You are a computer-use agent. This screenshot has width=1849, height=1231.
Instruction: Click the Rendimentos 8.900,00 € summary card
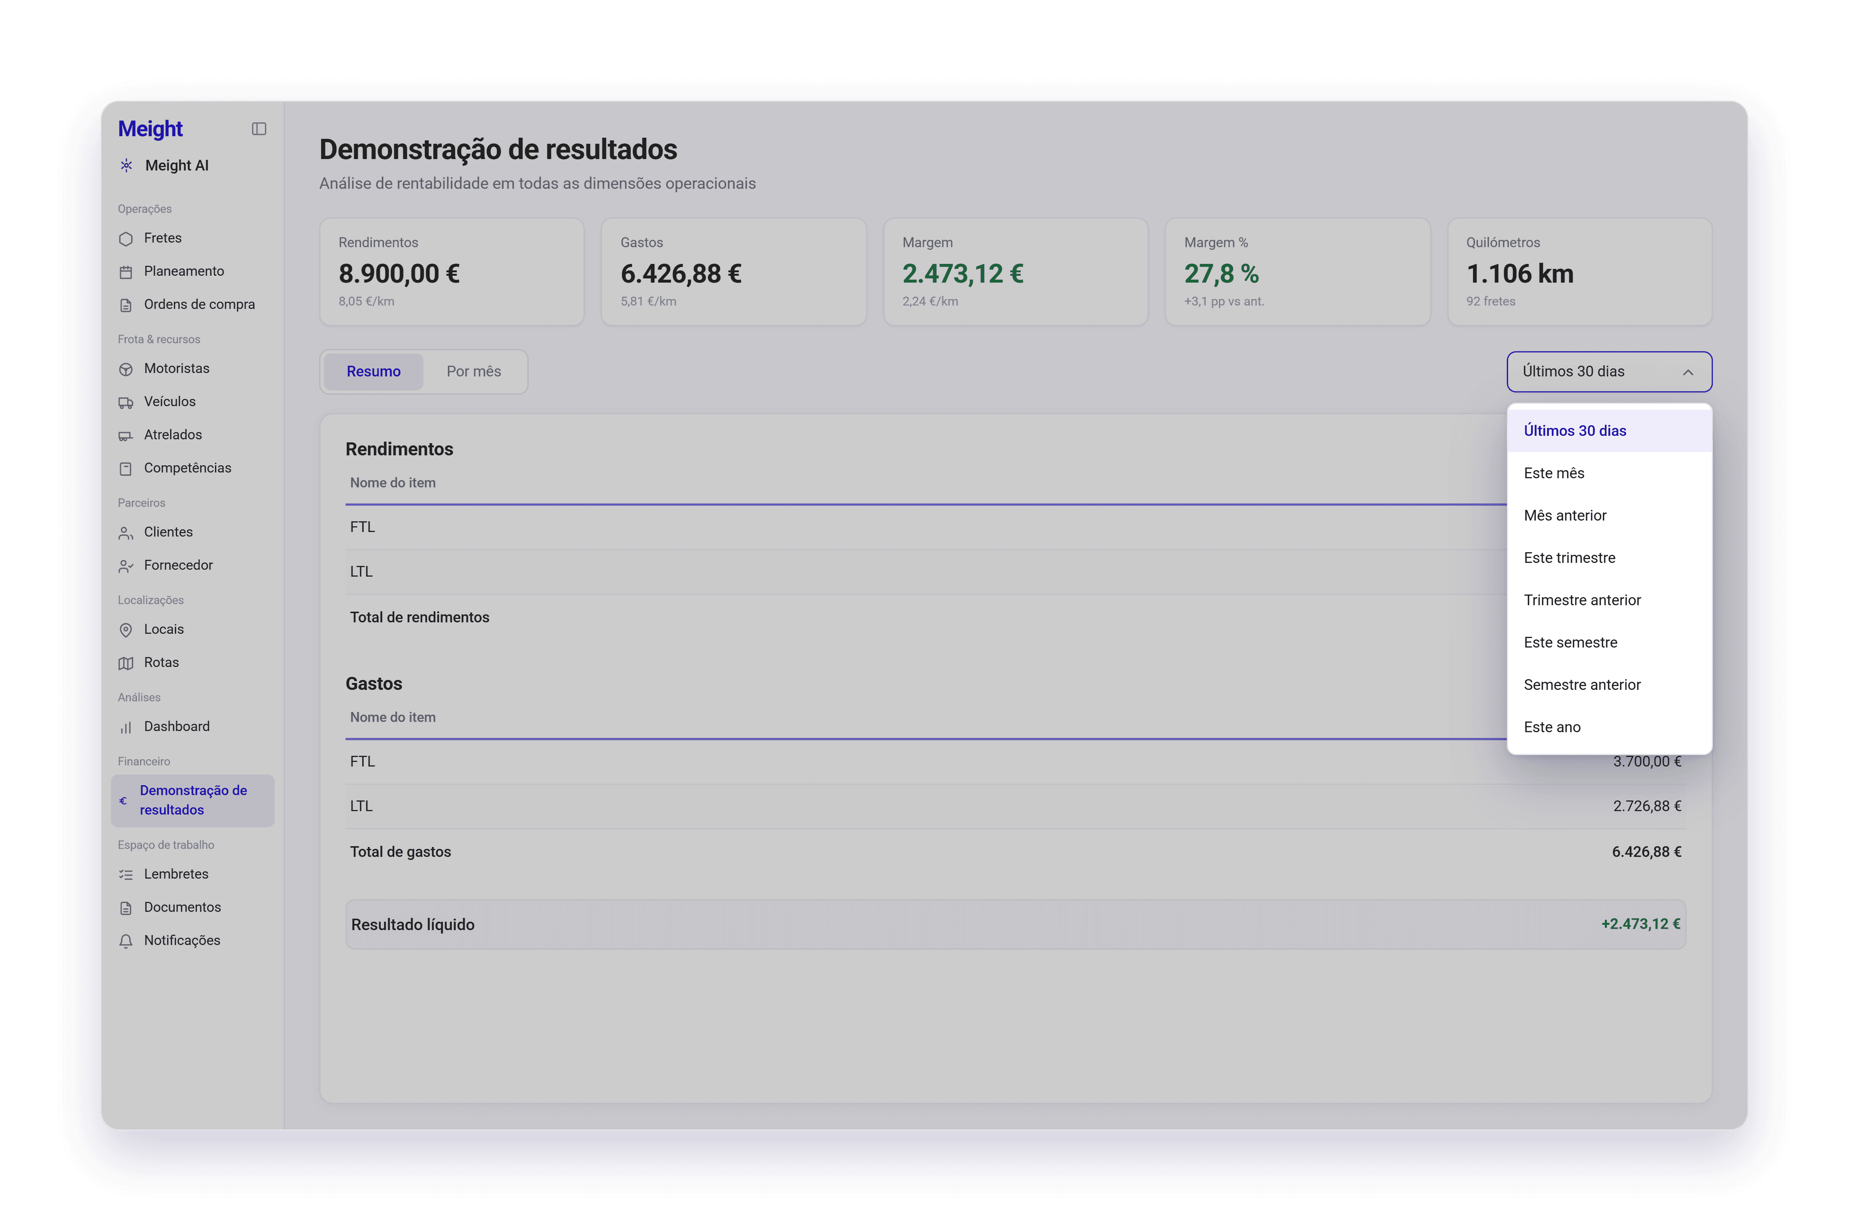click(452, 272)
